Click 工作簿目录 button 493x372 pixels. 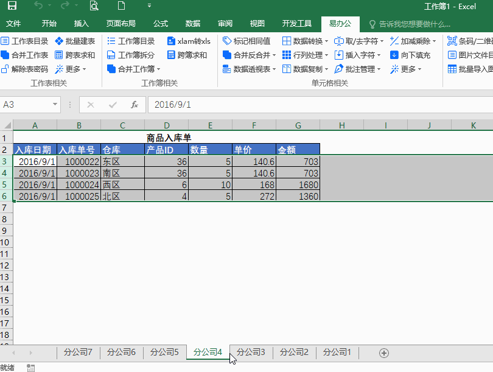[131, 41]
